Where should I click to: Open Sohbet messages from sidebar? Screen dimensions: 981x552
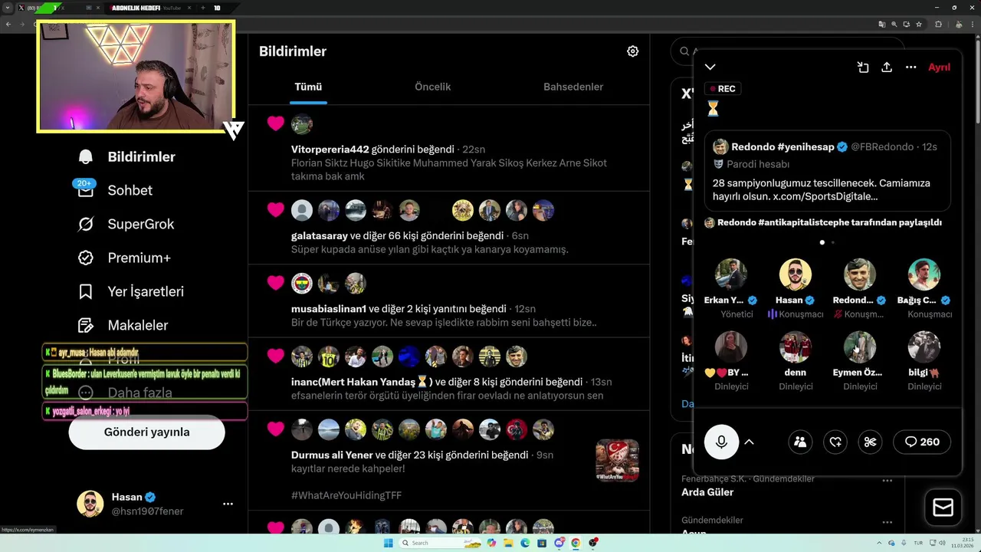[x=115, y=190]
